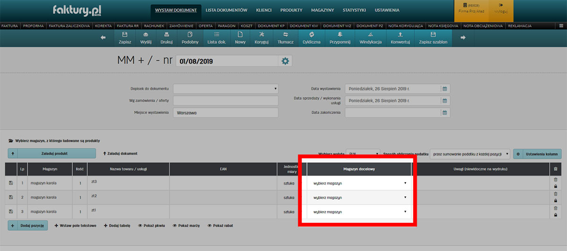Click the plus icon beside Dodaj pozycję
This screenshot has height=251, width=567.
(x=13, y=226)
